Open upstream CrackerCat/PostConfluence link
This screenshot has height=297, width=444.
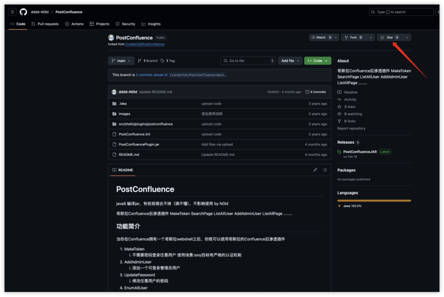coord(145,44)
